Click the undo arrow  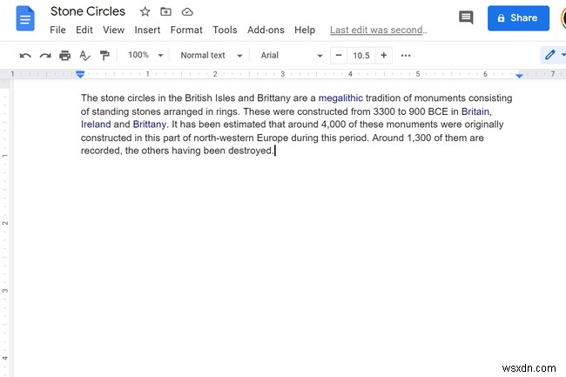pyautogui.click(x=25, y=56)
